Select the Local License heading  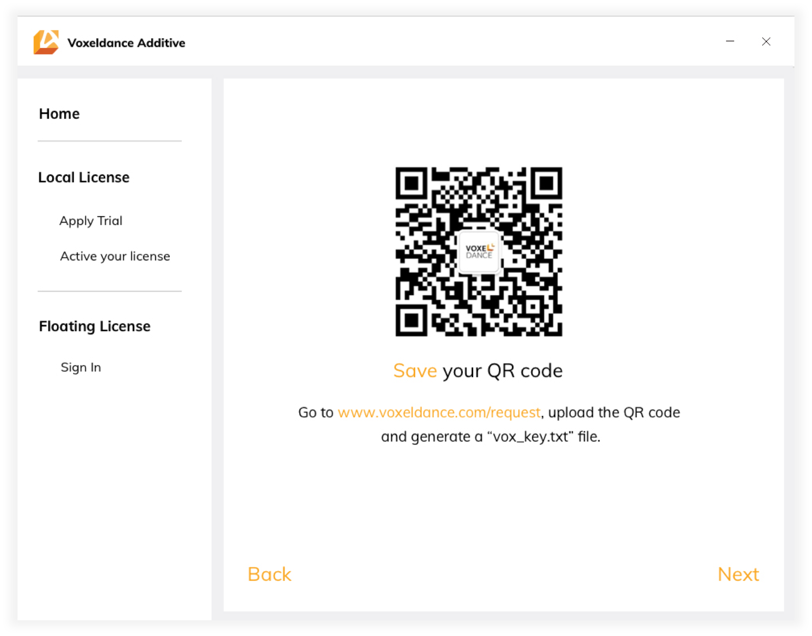tap(84, 177)
